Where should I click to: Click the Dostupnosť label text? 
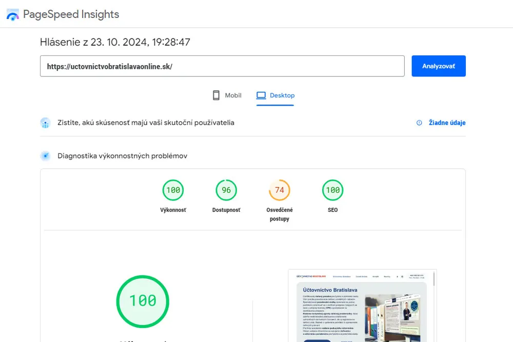(x=226, y=210)
